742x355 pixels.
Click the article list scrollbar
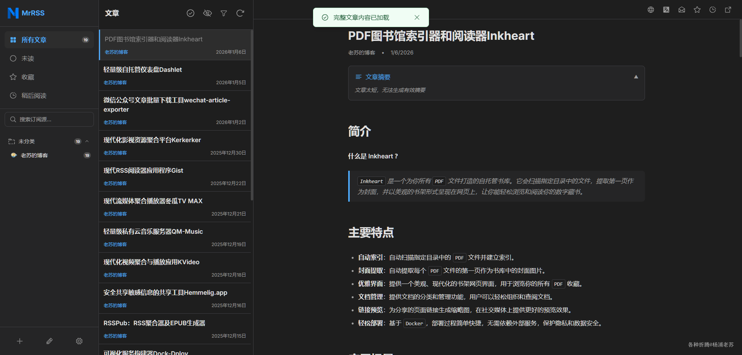(x=252, y=115)
